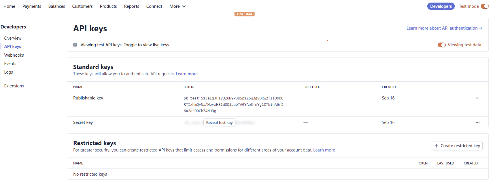Viewport: 493px width, 186px height.
Task: Select Events in Developers sidebar
Action: click(10, 64)
